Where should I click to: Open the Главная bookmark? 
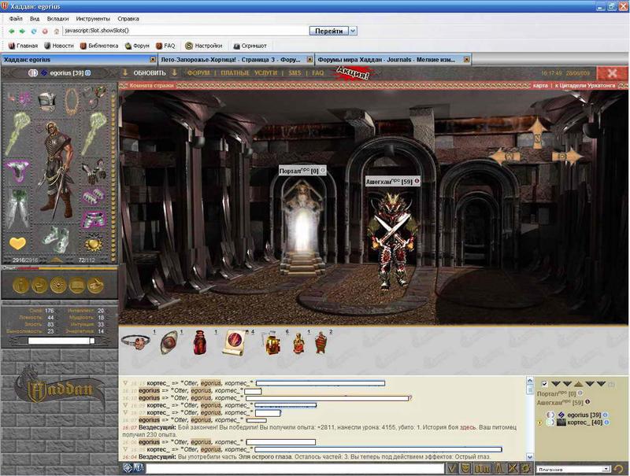pyautogui.click(x=24, y=46)
